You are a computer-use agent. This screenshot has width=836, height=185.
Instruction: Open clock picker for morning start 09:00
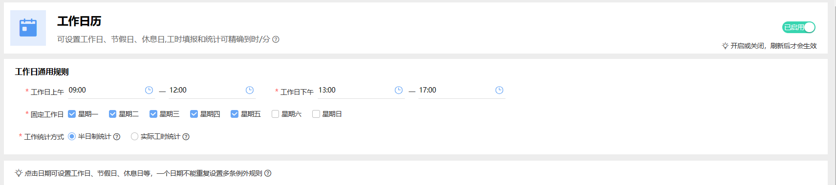coord(149,90)
